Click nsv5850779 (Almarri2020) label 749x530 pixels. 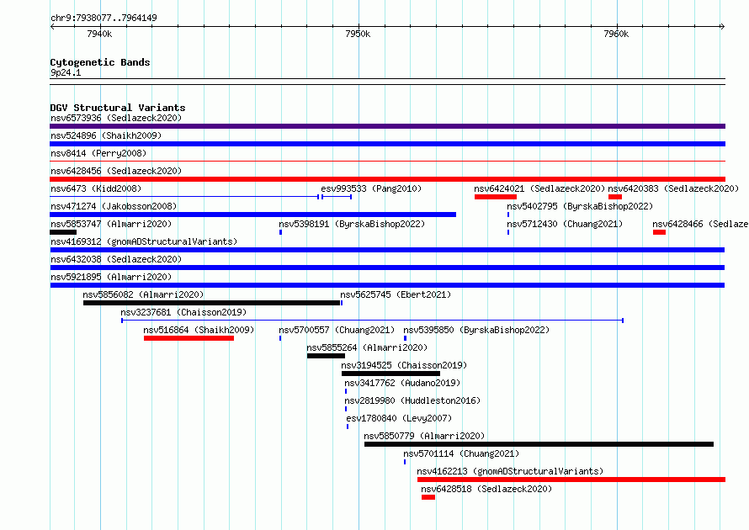click(424, 436)
